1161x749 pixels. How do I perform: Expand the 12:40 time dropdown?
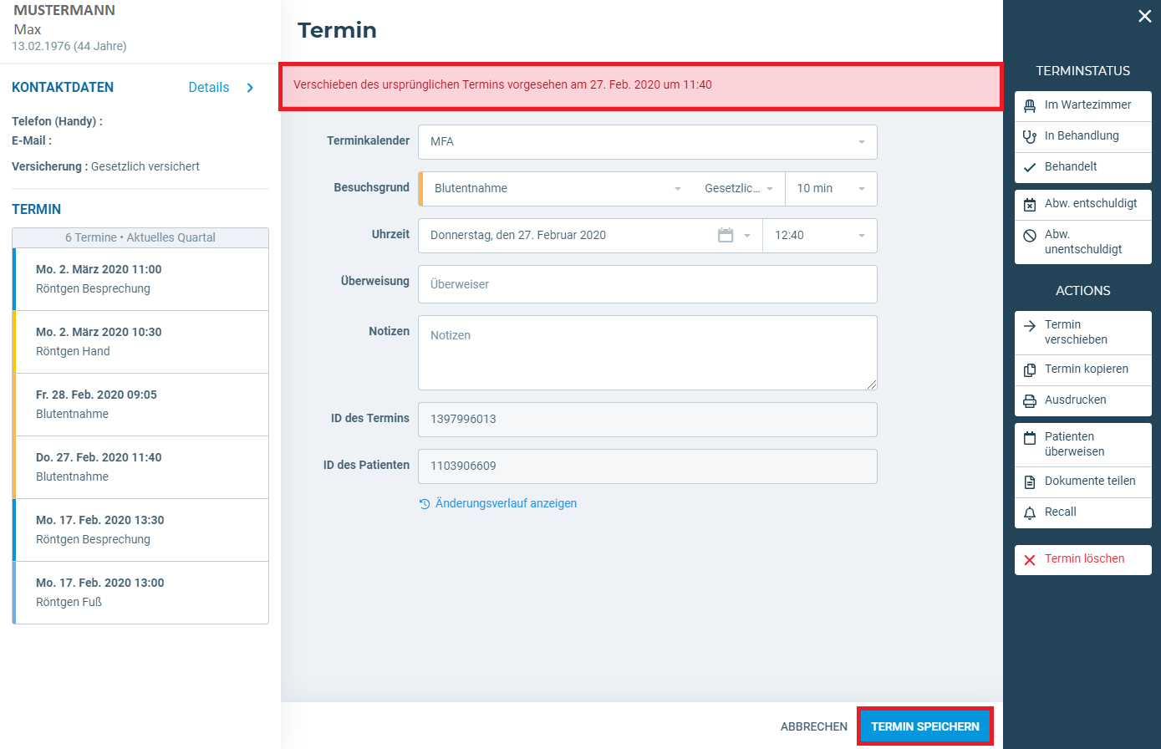(x=820, y=236)
